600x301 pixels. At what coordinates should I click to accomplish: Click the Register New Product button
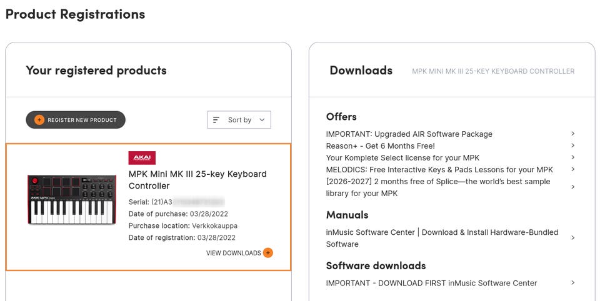click(76, 120)
